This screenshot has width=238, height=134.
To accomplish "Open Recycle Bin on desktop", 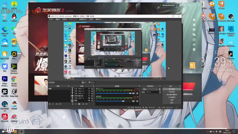I will 5,18.
